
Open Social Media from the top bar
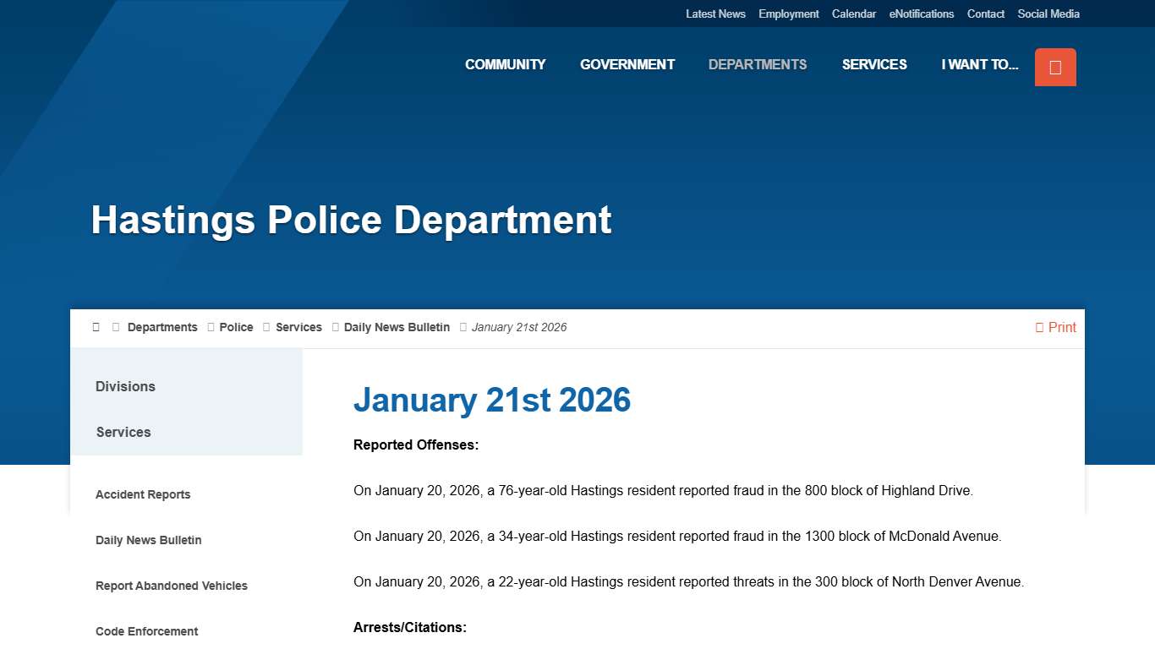(1048, 14)
